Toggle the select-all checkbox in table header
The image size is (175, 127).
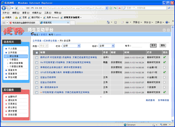[37, 53]
